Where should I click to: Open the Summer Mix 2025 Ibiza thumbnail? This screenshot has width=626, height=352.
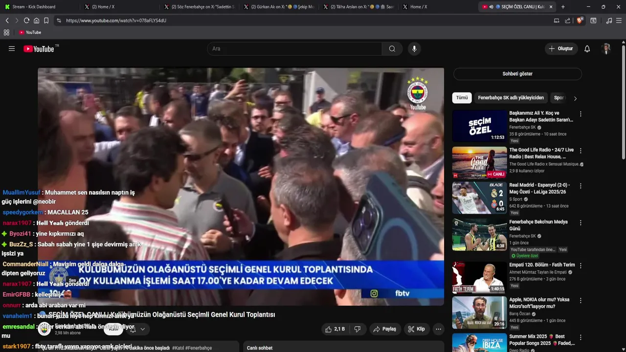479,343
